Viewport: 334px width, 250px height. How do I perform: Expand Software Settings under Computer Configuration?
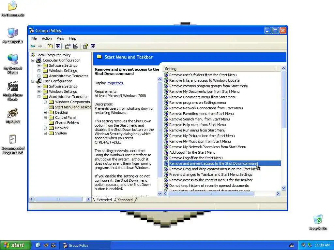(x=39, y=65)
